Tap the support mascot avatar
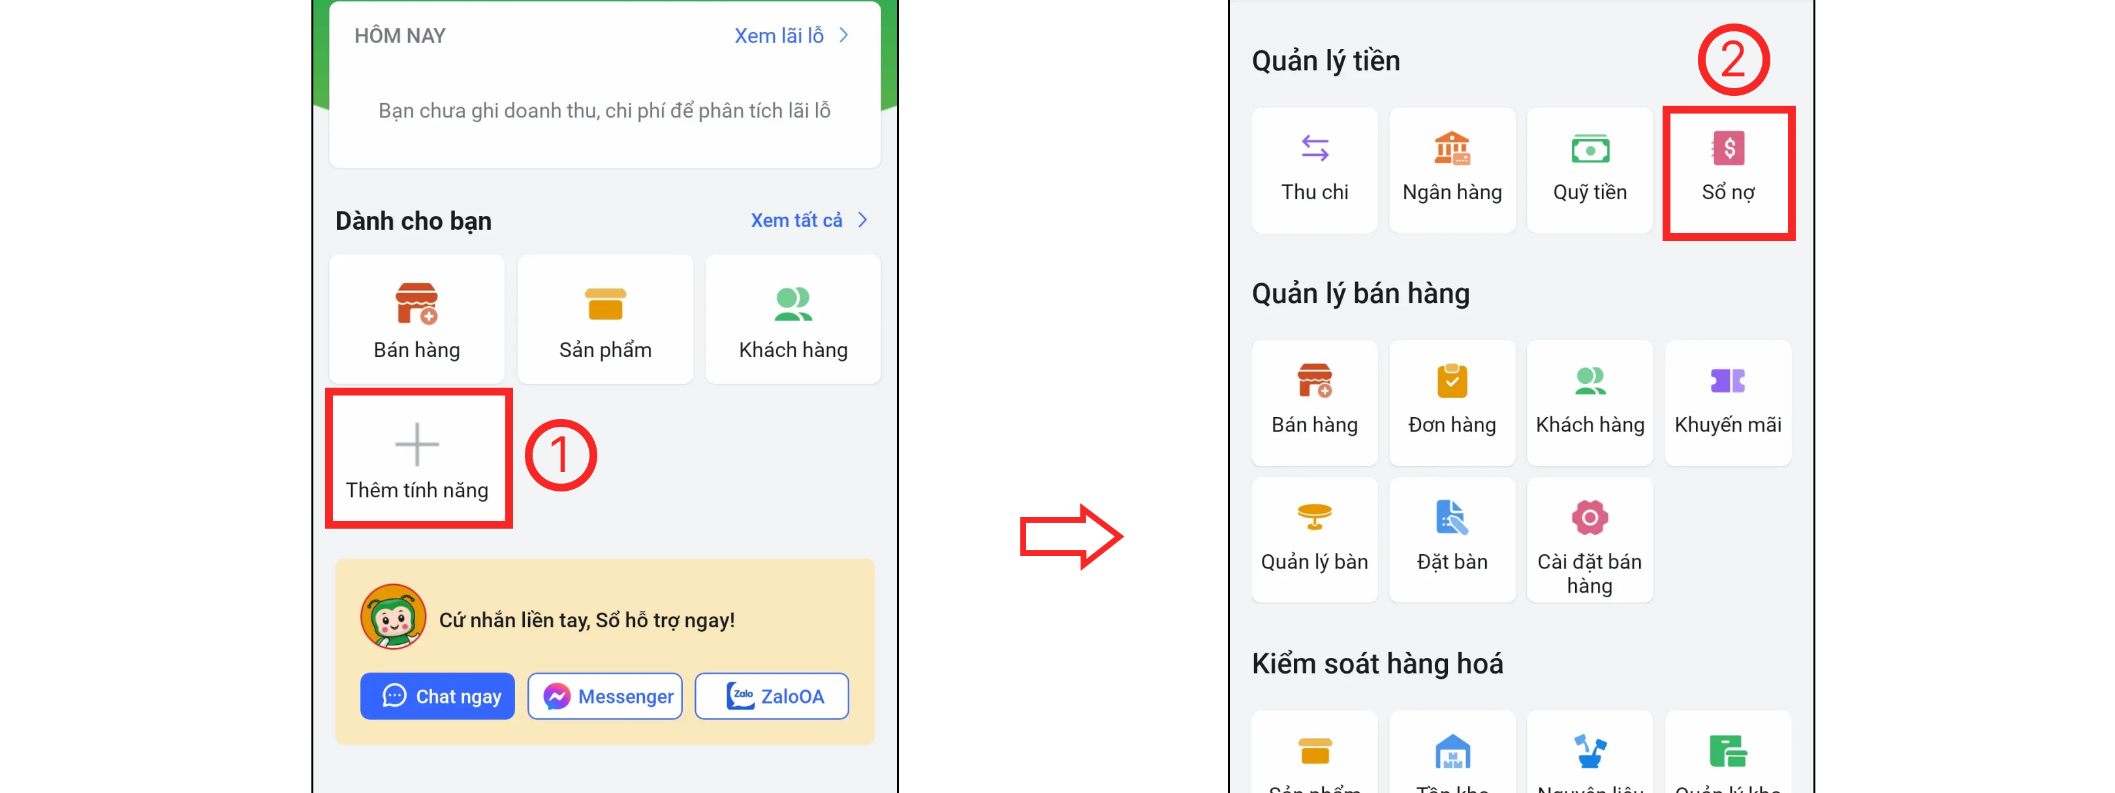 [393, 617]
